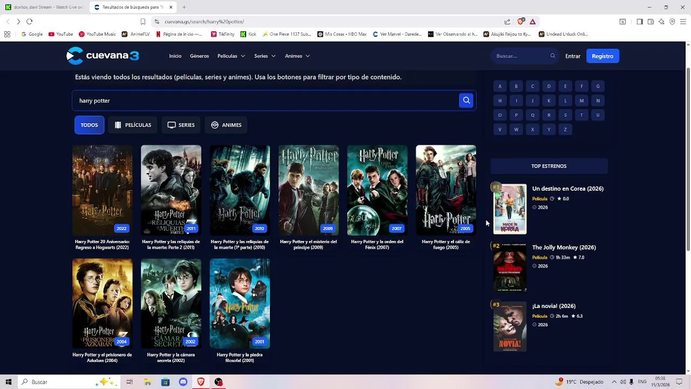Filter results by PELÍCULAS

click(133, 125)
